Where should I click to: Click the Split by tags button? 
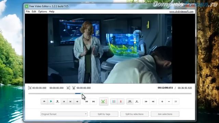pyautogui.click(x=104, y=114)
